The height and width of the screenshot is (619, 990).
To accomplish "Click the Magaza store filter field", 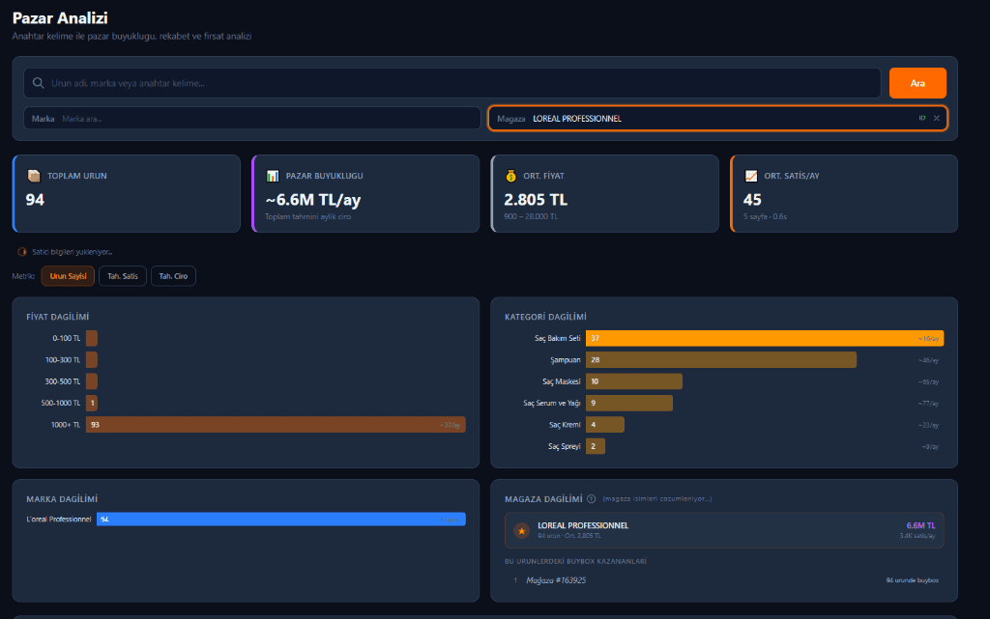I will coord(715,119).
